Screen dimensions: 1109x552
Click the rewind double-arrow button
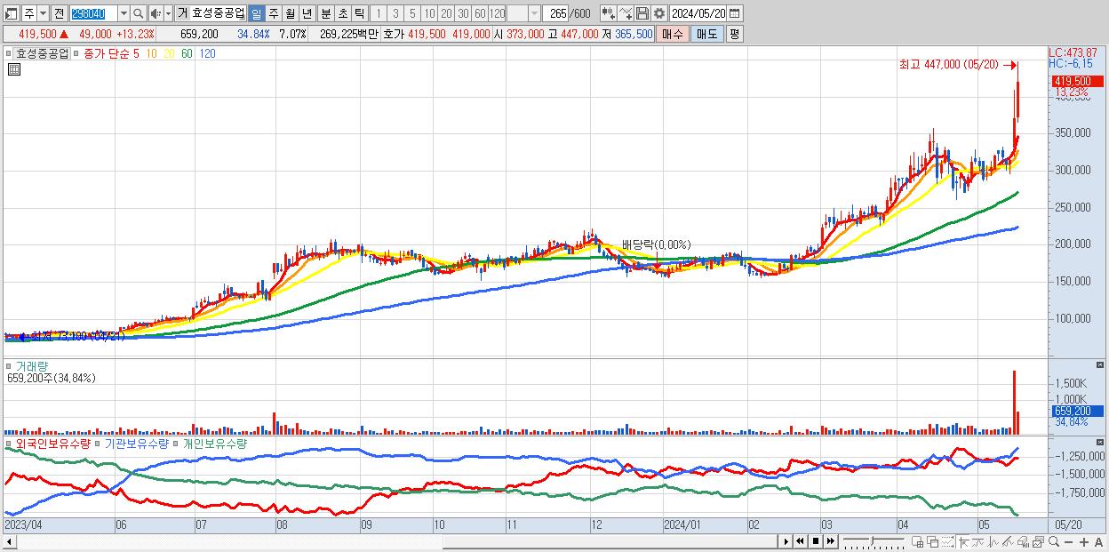pyautogui.click(x=800, y=541)
